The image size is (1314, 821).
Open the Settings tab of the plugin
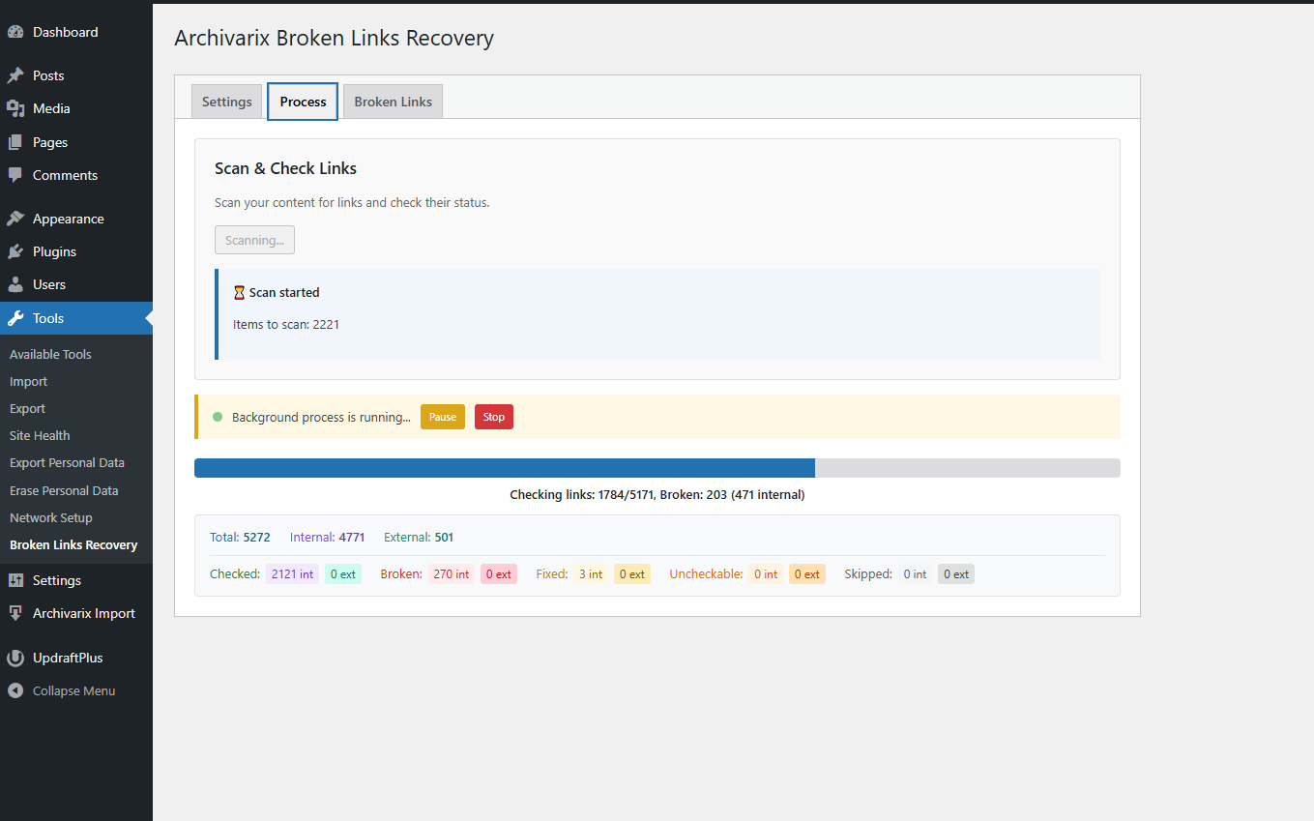tap(226, 101)
